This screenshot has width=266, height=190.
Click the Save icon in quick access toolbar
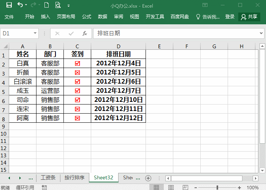pyautogui.click(x=9, y=5)
